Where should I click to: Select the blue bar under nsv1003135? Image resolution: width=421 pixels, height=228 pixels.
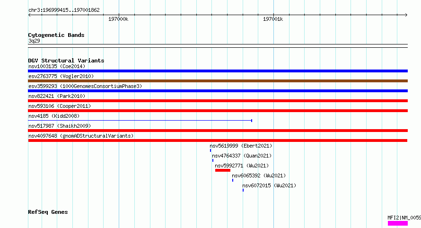tap(218, 71)
